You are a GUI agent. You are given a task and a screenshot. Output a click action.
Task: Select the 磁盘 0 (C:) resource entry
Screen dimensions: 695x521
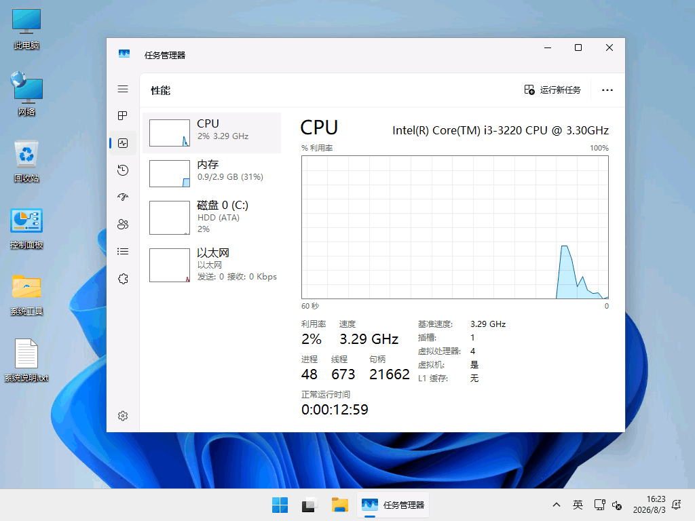pos(212,217)
